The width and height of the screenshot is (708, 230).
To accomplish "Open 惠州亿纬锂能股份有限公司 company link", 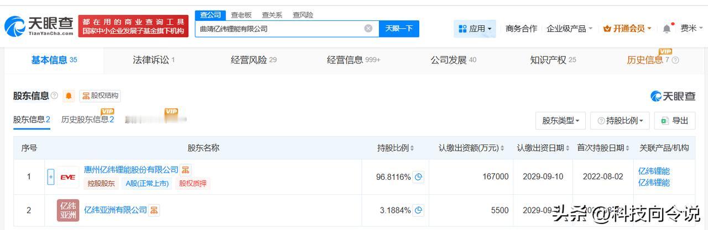I will (131, 170).
